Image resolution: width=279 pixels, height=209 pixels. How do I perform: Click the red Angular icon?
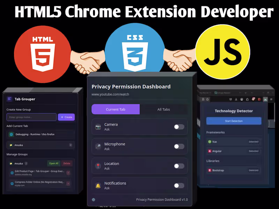click(210, 151)
